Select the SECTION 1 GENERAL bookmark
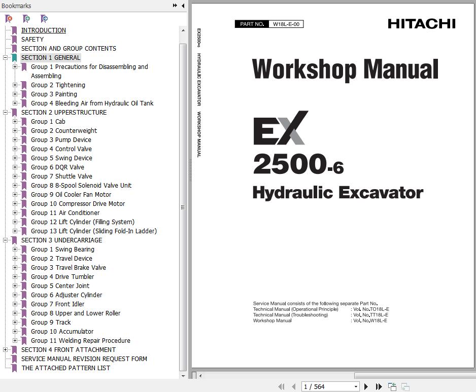Screen dimensions: 476x392 (51, 58)
